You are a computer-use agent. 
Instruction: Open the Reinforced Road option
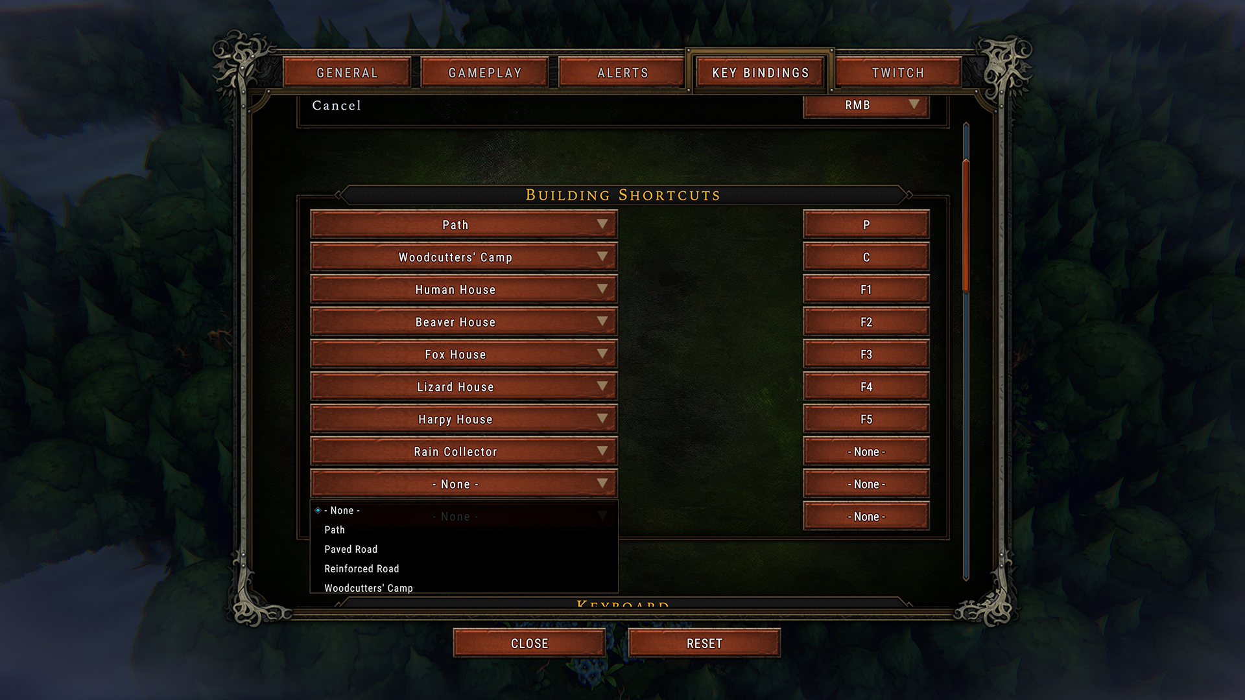coord(362,568)
